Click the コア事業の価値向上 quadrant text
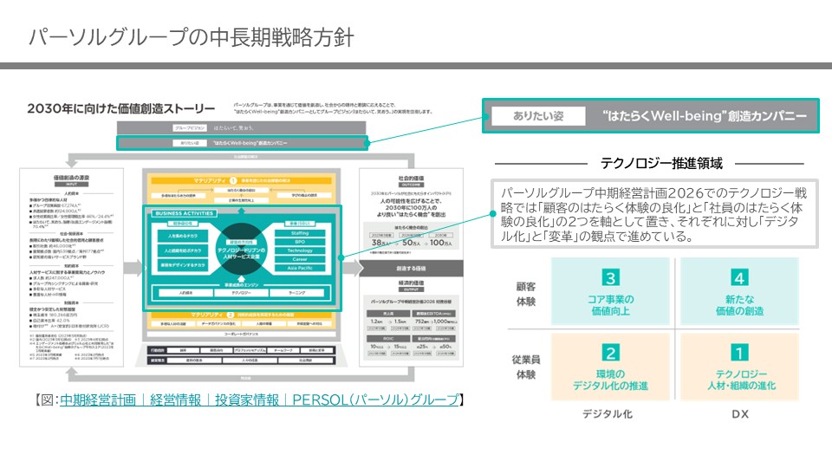 (x=611, y=305)
